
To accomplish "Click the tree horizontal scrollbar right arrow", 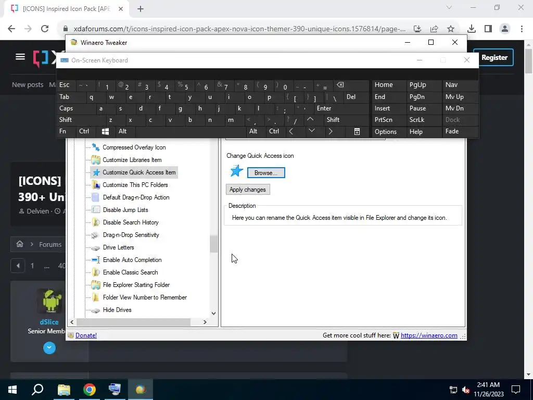I will [x=205, y=322].
